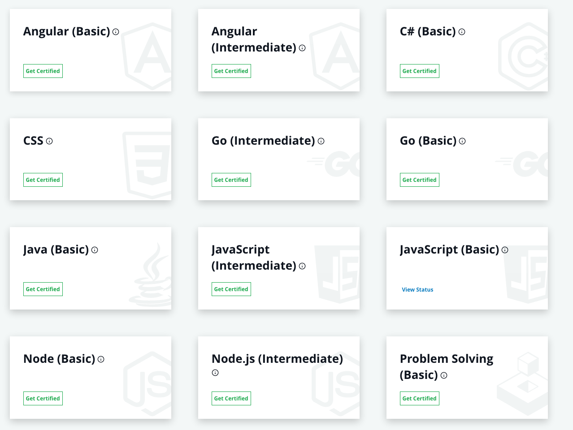The width and height of the screenshot is (573, 430).
Task: Open JavaScript (Intermediate) info icon
Action: click(x=302, y=266)
